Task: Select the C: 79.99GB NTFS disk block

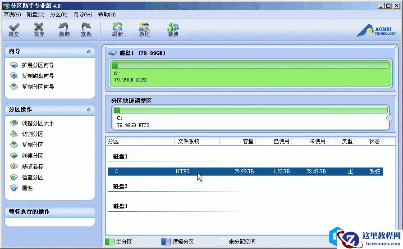Action: [x=251, y=74]
